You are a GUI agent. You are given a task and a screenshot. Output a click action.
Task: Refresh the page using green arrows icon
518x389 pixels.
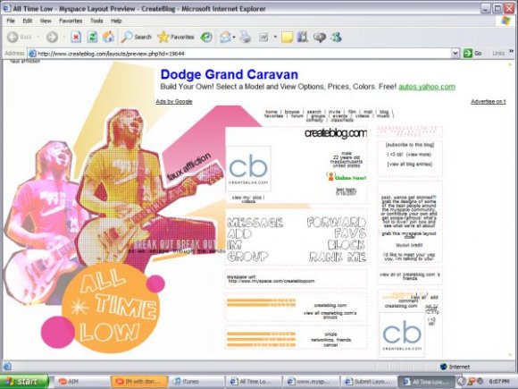[x=92, y=37]
